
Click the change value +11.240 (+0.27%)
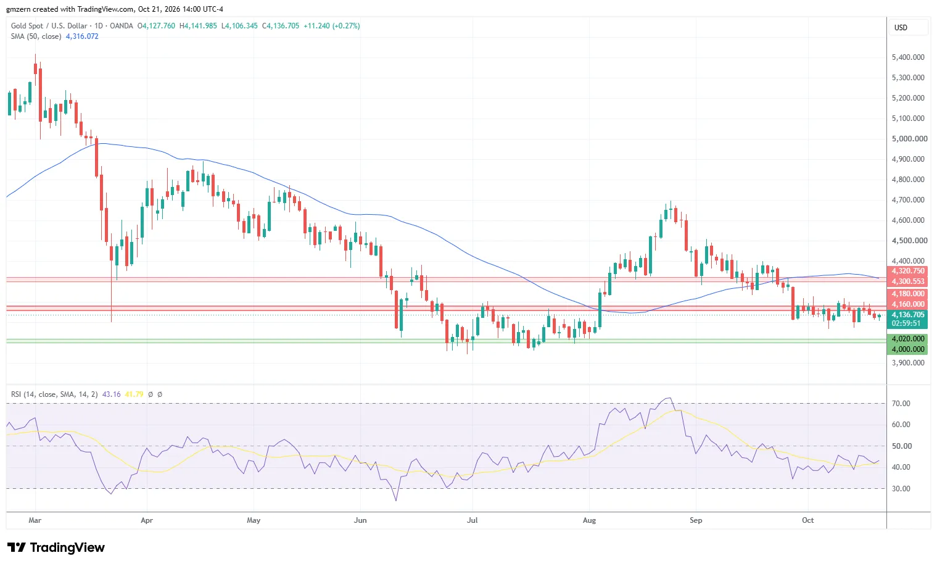tap(332, 26)
